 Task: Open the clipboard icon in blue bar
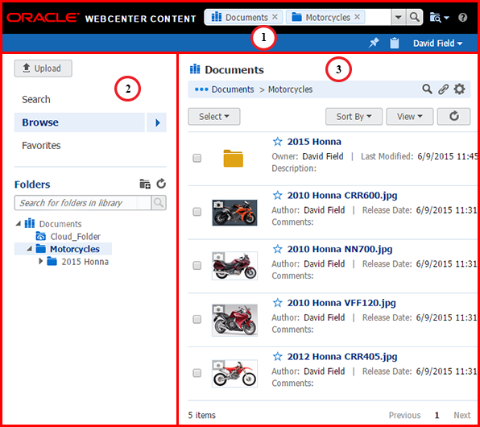pos(395,43)
